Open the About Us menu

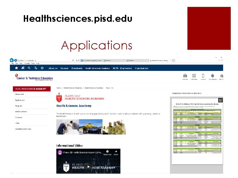(53, 69)
